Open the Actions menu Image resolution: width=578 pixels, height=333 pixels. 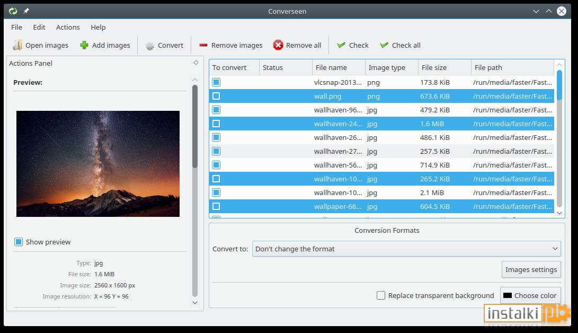68,27
